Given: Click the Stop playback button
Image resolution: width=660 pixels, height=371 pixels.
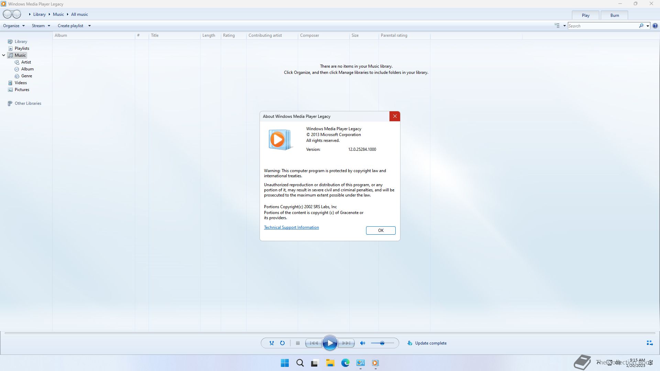Looking at the screenshot, I should (298, 343).
